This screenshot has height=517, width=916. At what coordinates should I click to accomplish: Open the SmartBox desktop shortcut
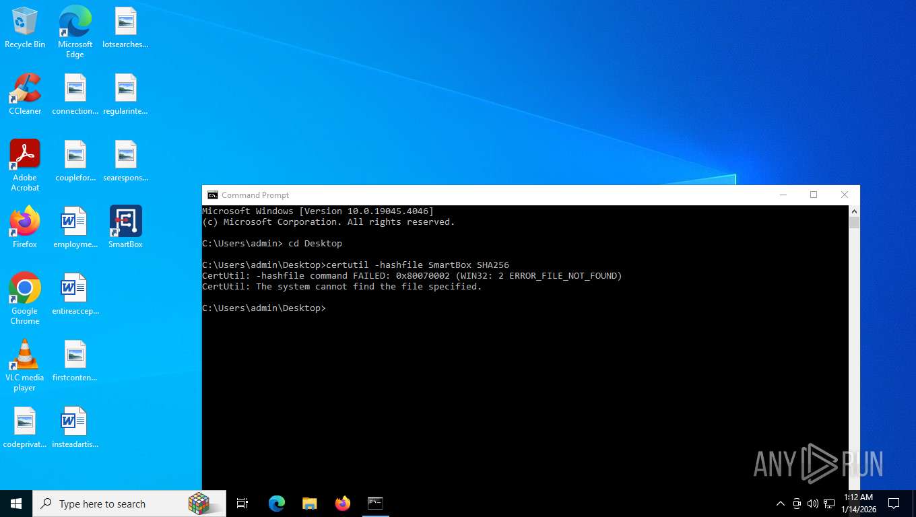(x=125, y=228)
